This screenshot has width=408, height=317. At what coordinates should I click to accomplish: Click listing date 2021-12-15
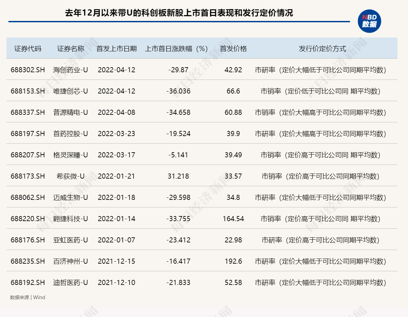click(117, 261)
